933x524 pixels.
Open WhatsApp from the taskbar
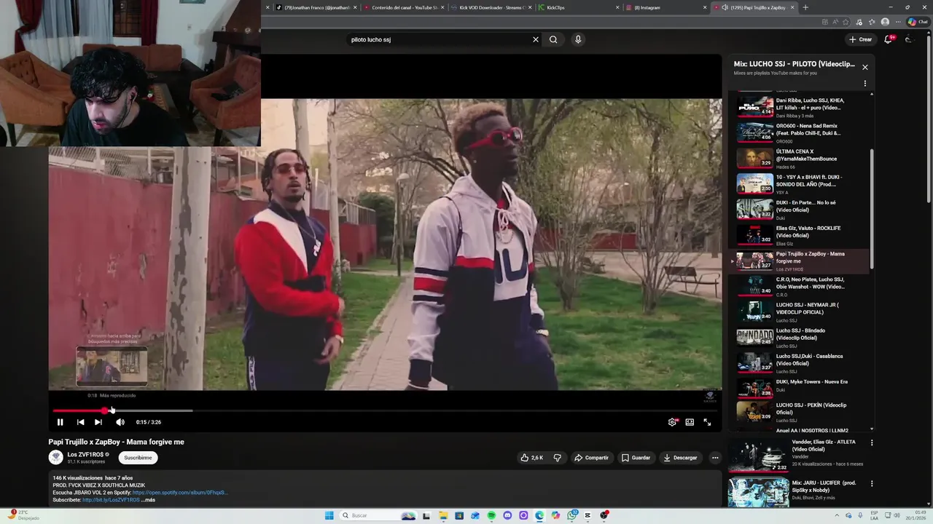click(x=573, y=515)
